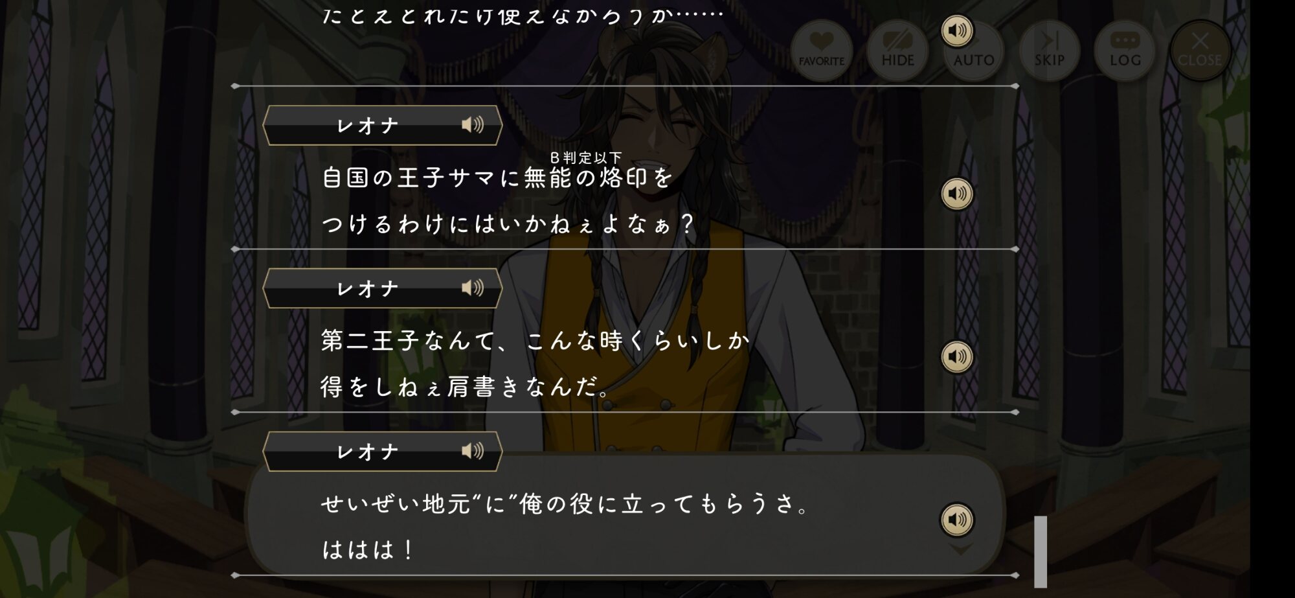
Task: Click the speaker icon in the first レオナ name tag
Action: [x=473, y=124]
